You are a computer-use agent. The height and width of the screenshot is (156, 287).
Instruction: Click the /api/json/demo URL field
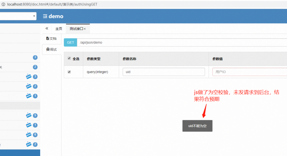182,43
